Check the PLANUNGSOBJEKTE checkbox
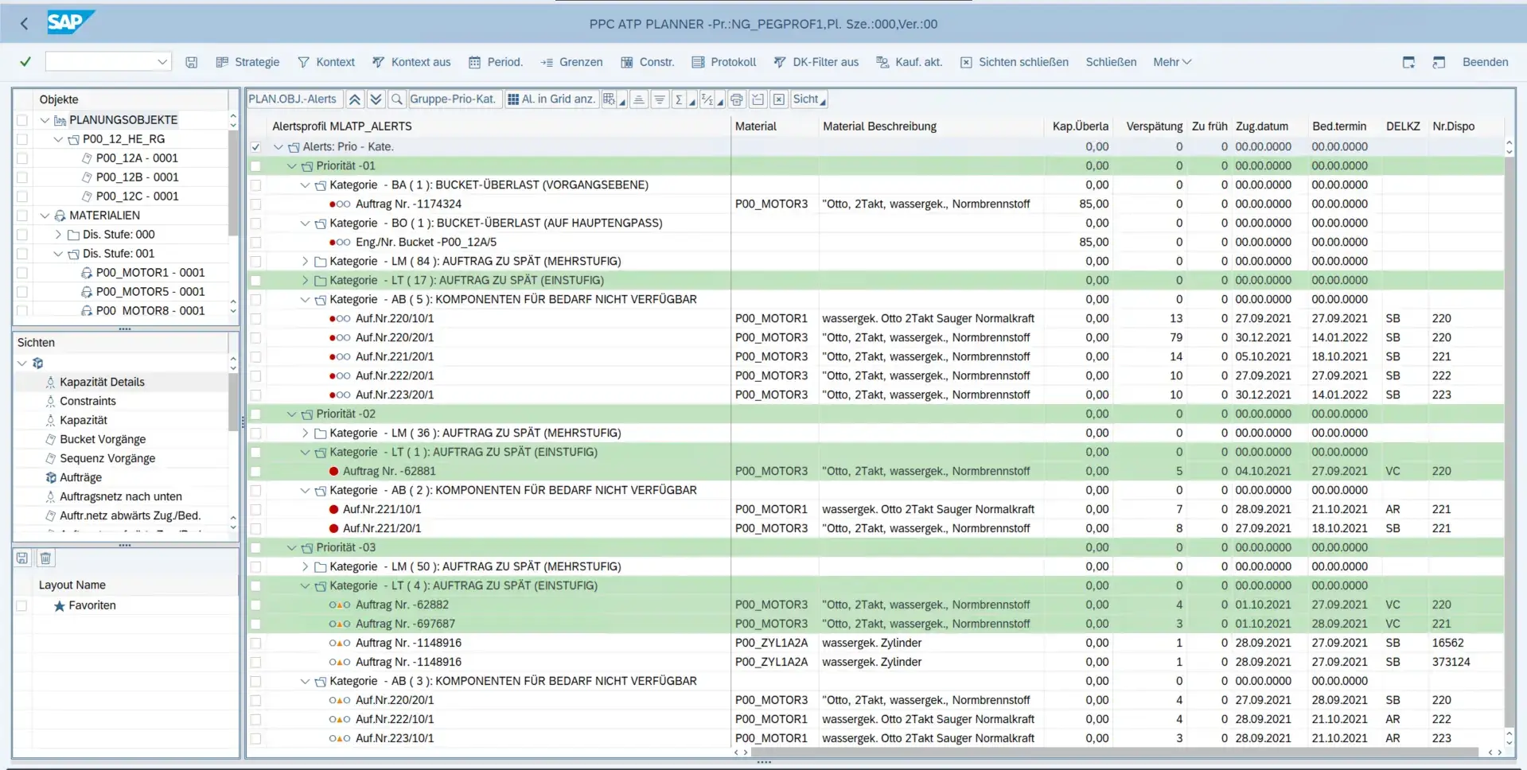Image resolution: width=1527 pixels, height=770 pixels. click(x=22, y=120)
